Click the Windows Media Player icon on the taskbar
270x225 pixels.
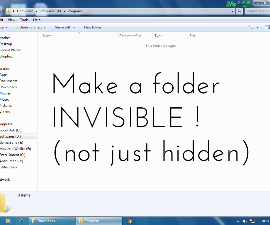[x=8, y=221]
